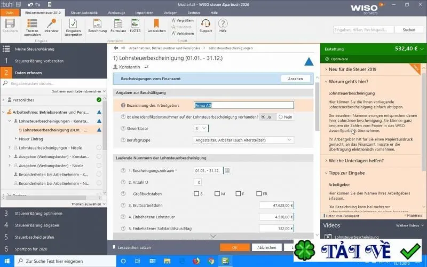Click Vergrößern font size
The height and width of the screenshot is (267, 427).
pos(183,20)
